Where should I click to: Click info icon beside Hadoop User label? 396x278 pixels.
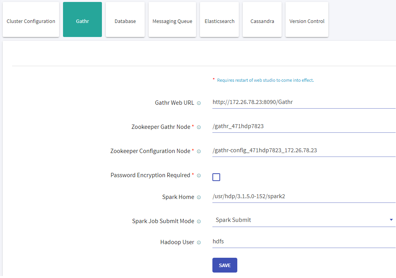(199, 243)
